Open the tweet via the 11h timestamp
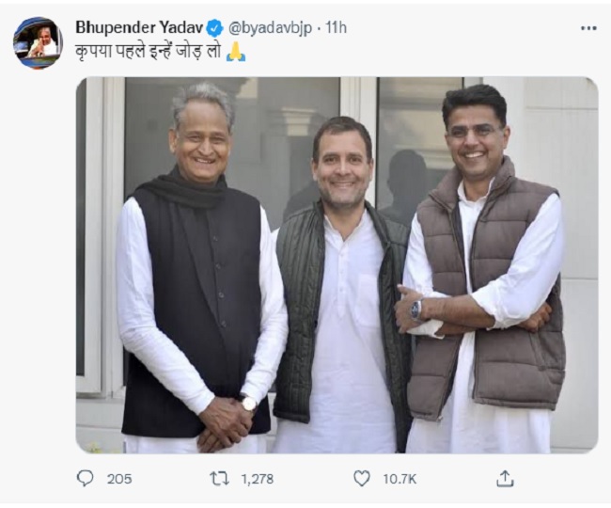 pyautogui.click(x=336, y=28)
